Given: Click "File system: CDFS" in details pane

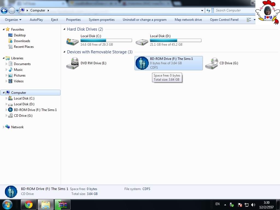Looking at the screenshot, I should [137, 189].
